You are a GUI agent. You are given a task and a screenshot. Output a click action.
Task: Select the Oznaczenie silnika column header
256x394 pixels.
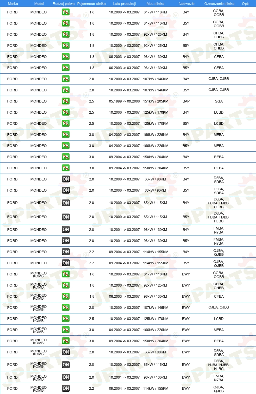click(219, 4)
